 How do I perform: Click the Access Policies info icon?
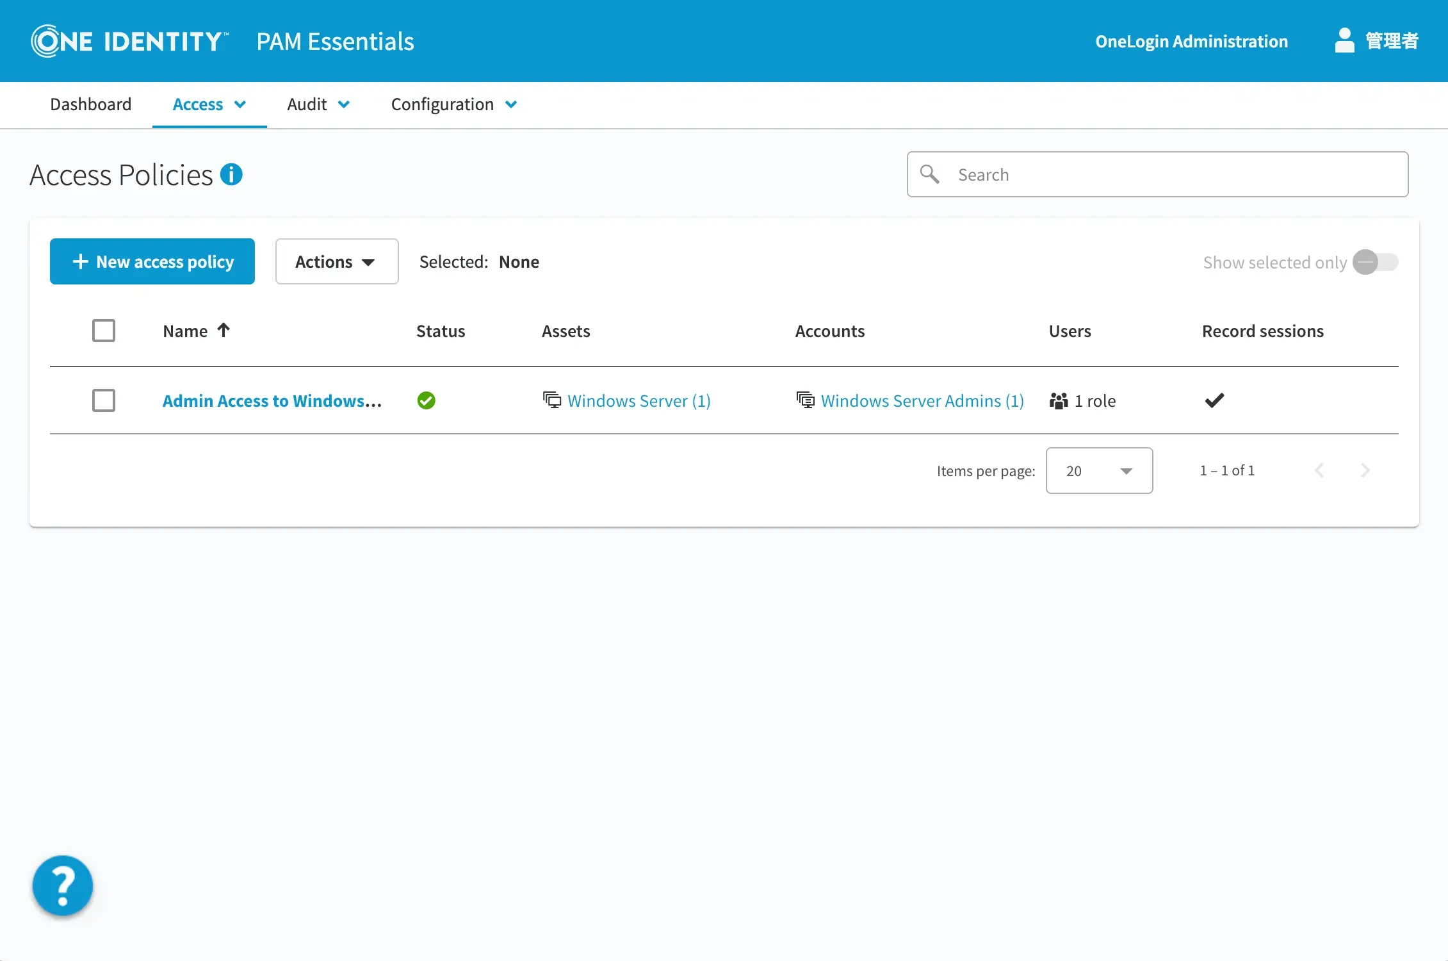coord(231,174)
